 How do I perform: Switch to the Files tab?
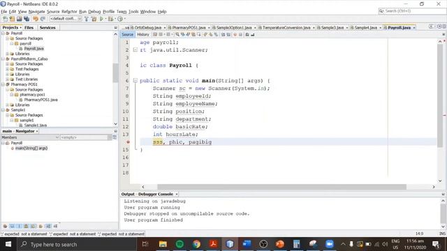[x=29, y=28]
